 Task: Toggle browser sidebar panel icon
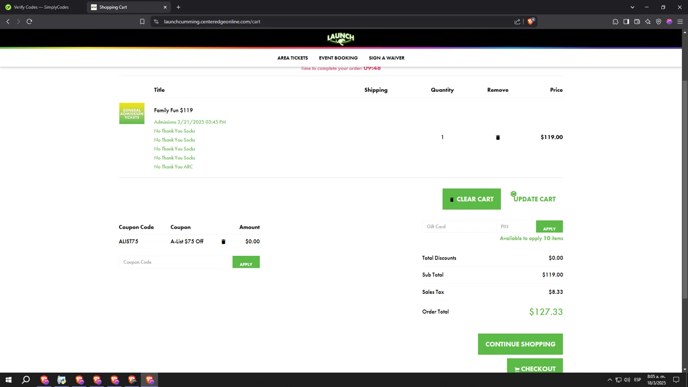626,22
